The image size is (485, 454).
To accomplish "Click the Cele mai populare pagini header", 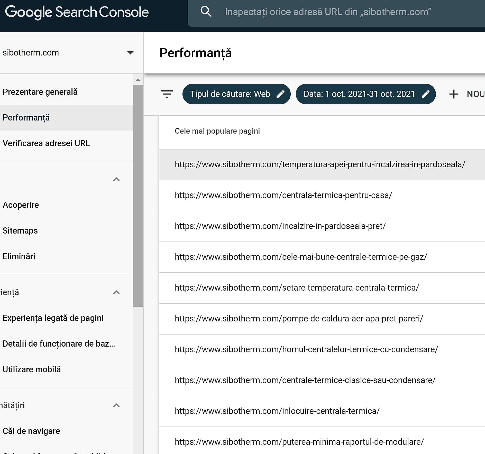I will tap(217, 131).
